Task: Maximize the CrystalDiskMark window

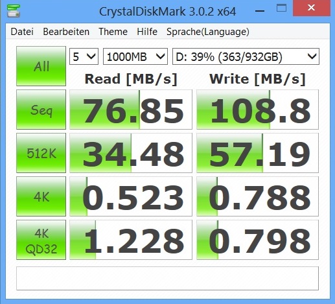Action: [281, 8]
